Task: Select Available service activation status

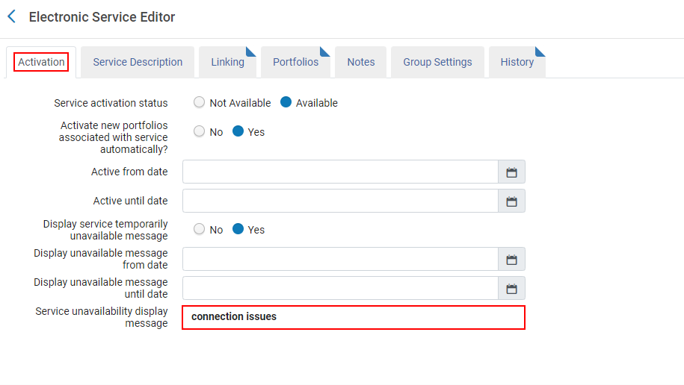Action: click(286, 103)
